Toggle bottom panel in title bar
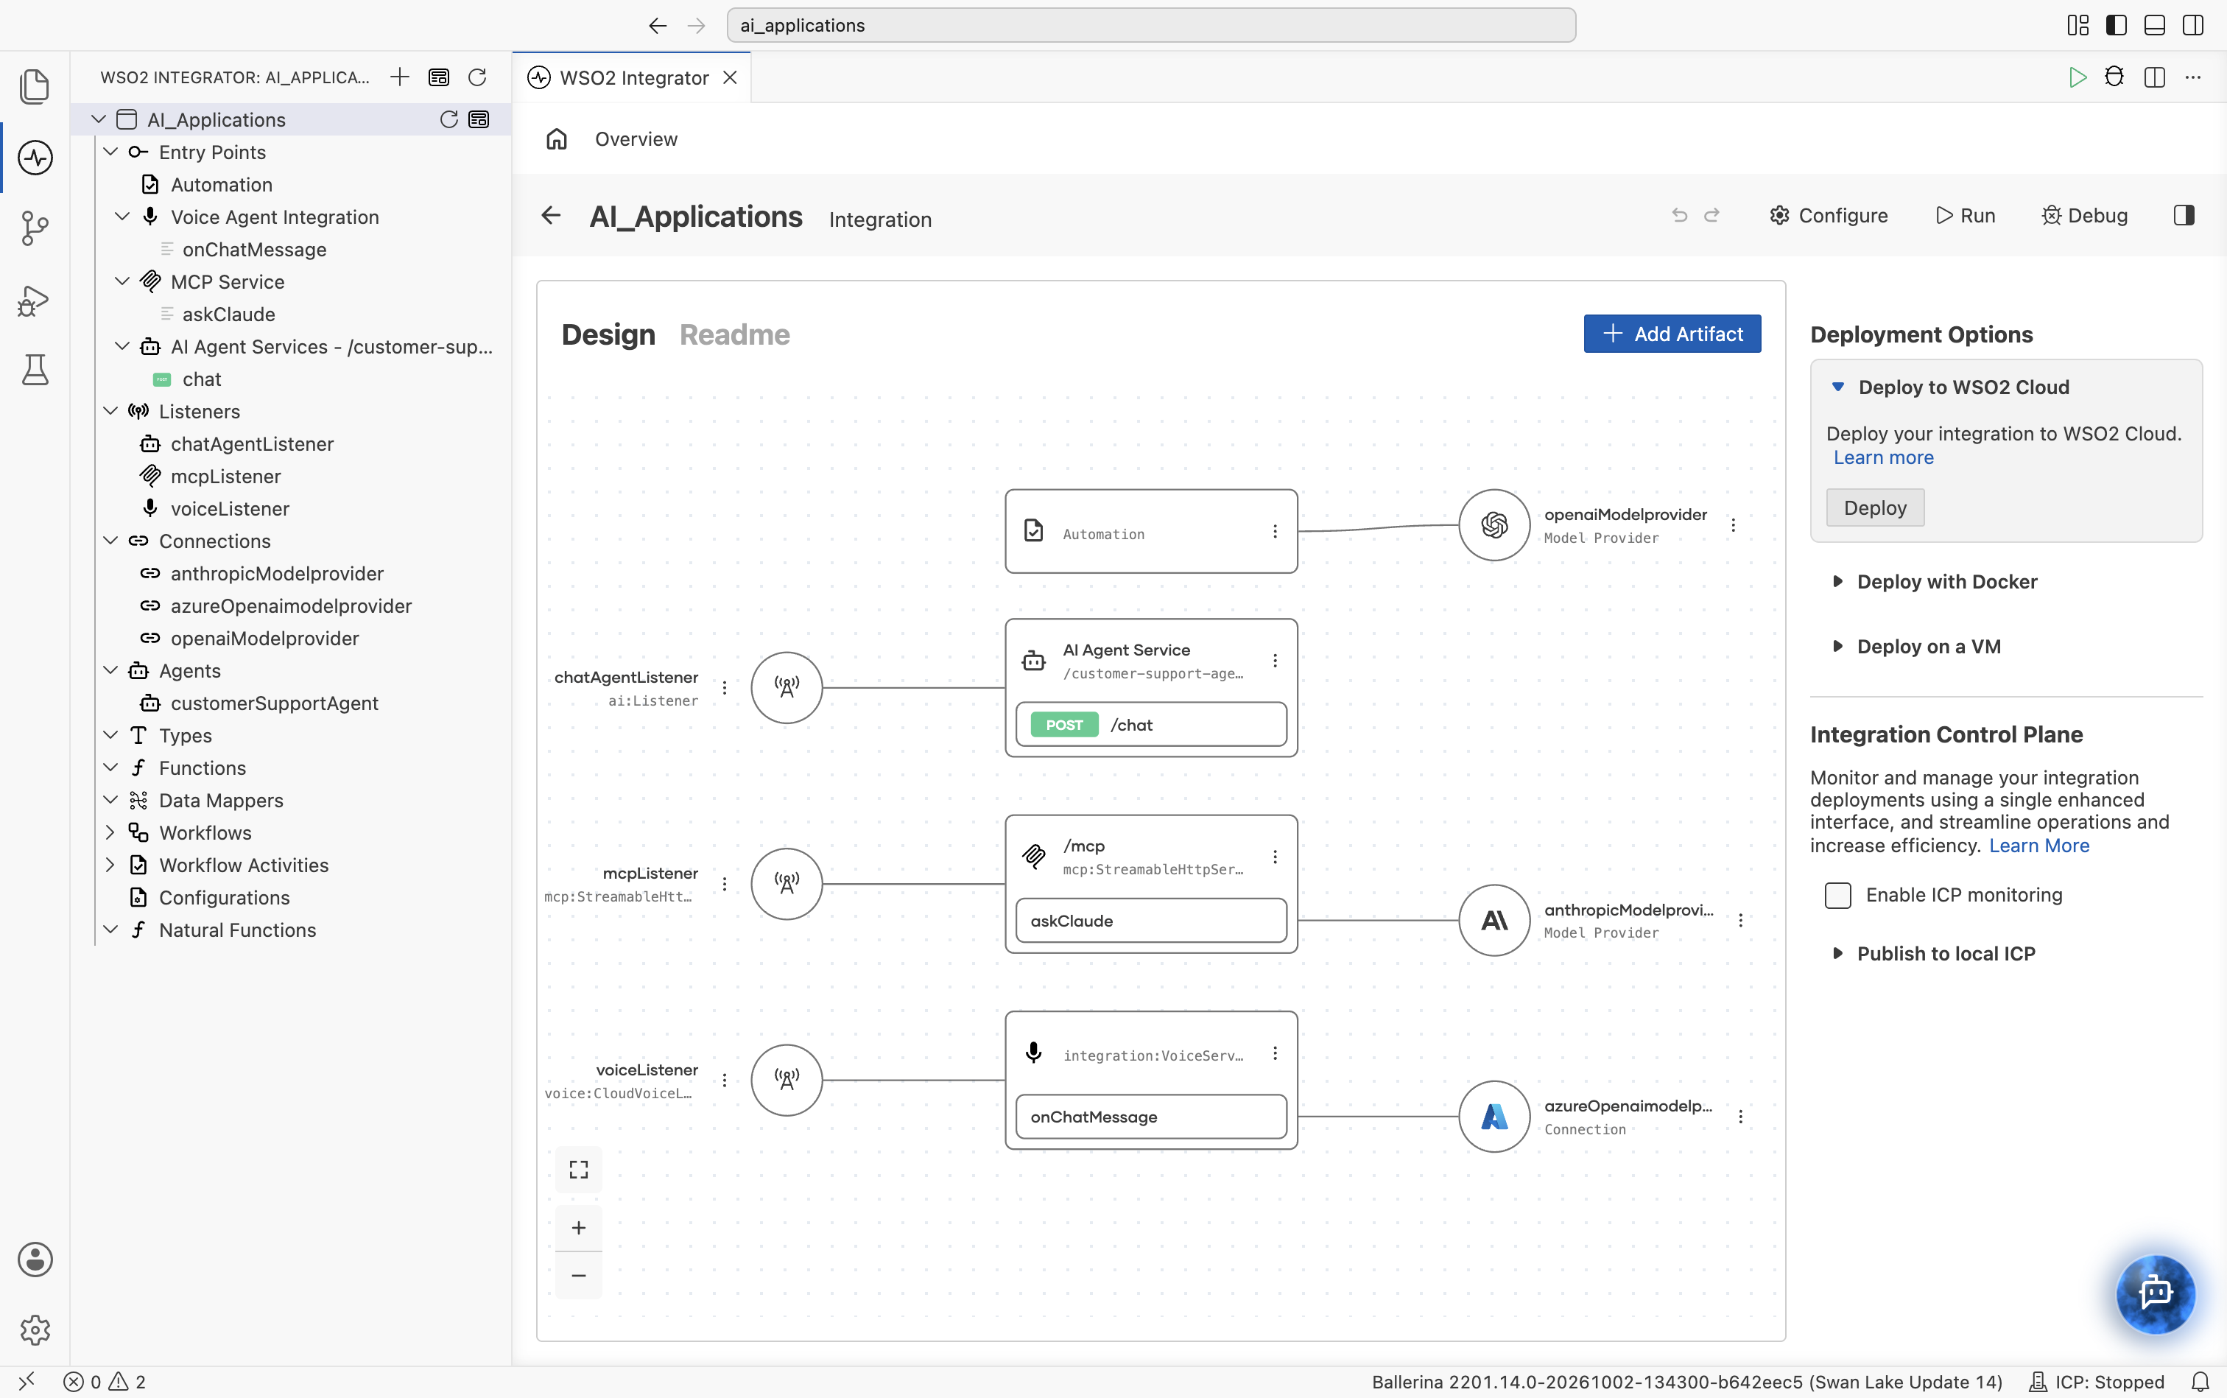 [x=2155, y=25]
